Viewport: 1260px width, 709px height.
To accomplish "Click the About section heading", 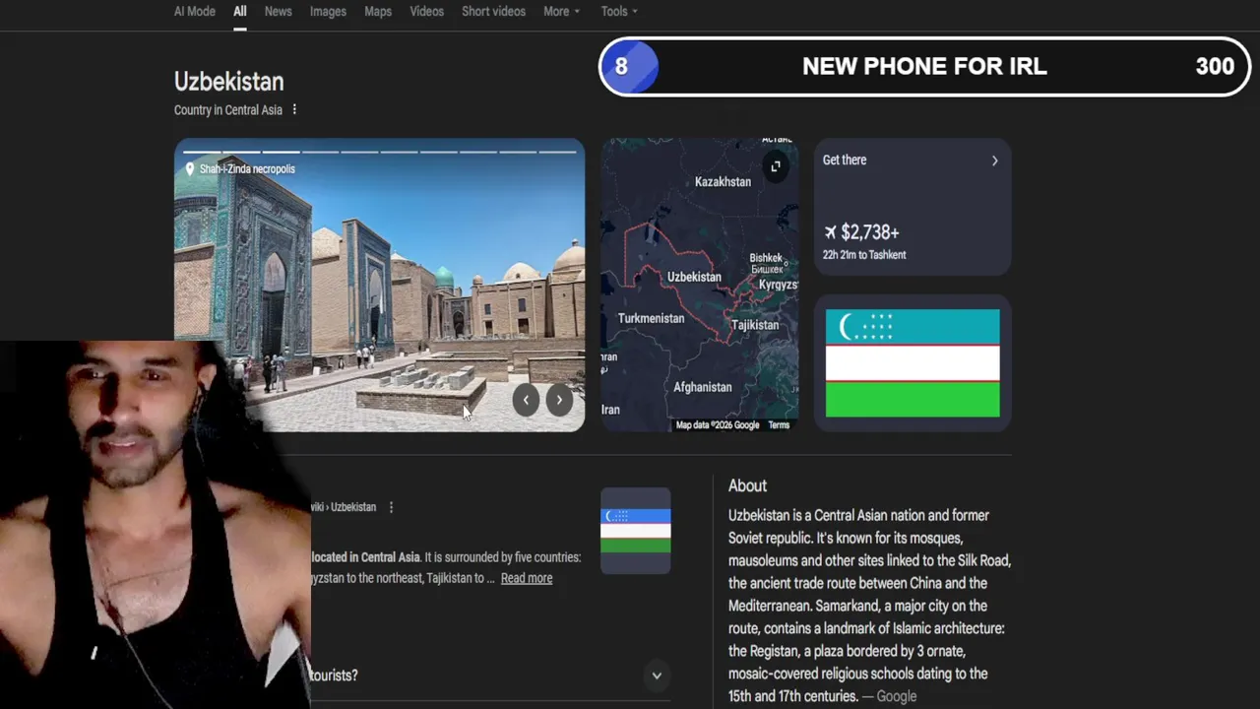I will [x=747, y=485].
